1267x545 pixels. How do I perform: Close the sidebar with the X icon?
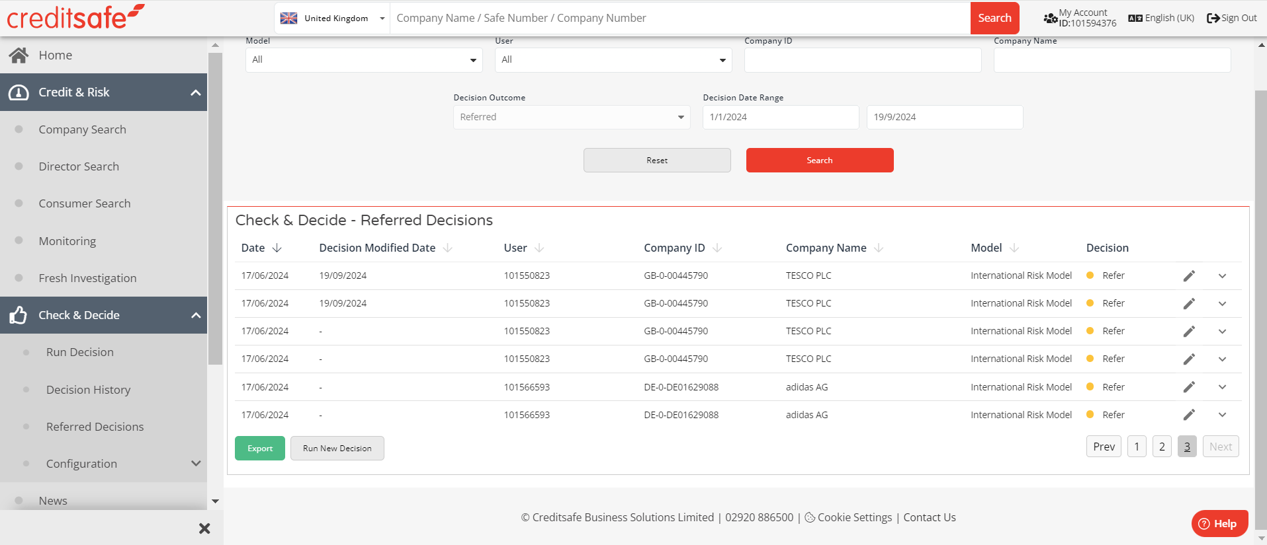click(204, 528)
